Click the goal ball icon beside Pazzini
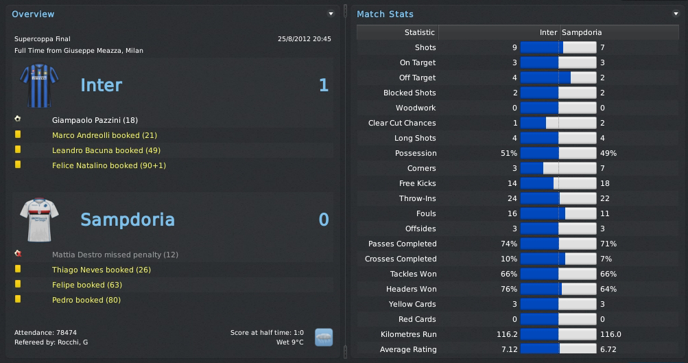This screenshot has height=363, width=688. 18,119
